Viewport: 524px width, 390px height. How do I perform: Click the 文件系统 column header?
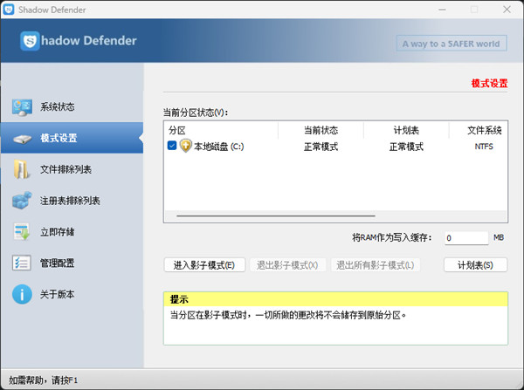click(x=479, y=130)
